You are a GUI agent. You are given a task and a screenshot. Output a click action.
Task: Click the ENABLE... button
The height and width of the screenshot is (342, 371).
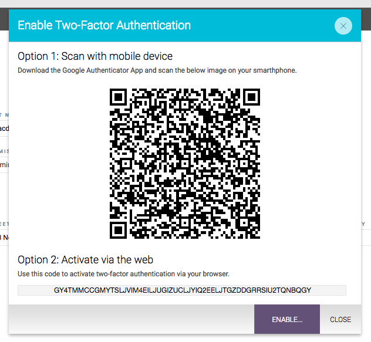coord(287,319)
